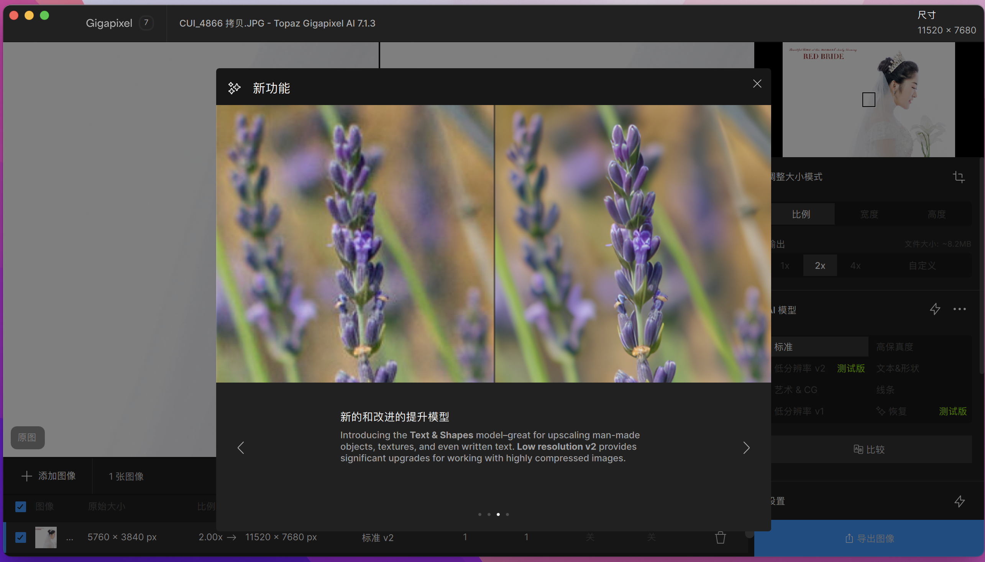Click the 比较 compare models button
Viewport: 985px width, 562px height.
(869, 449)
